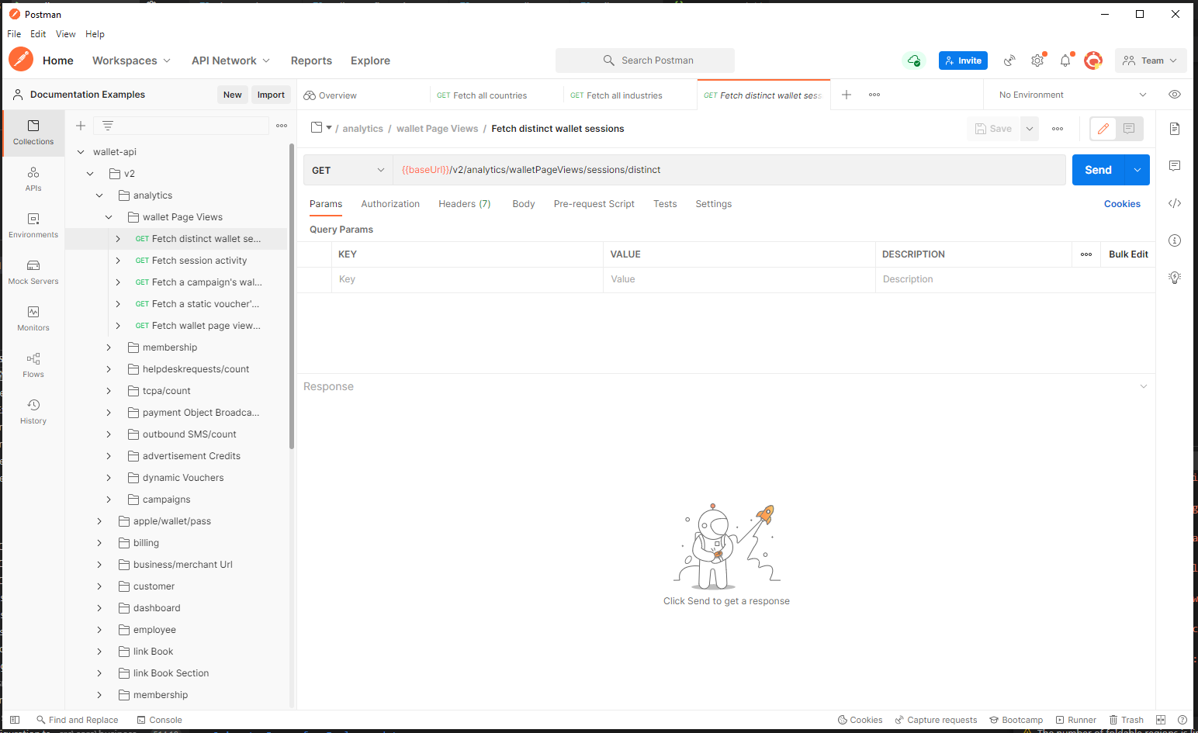The image size is (1198, 733).
Task: Open the user avatar menu
Action: (1093, 61)
